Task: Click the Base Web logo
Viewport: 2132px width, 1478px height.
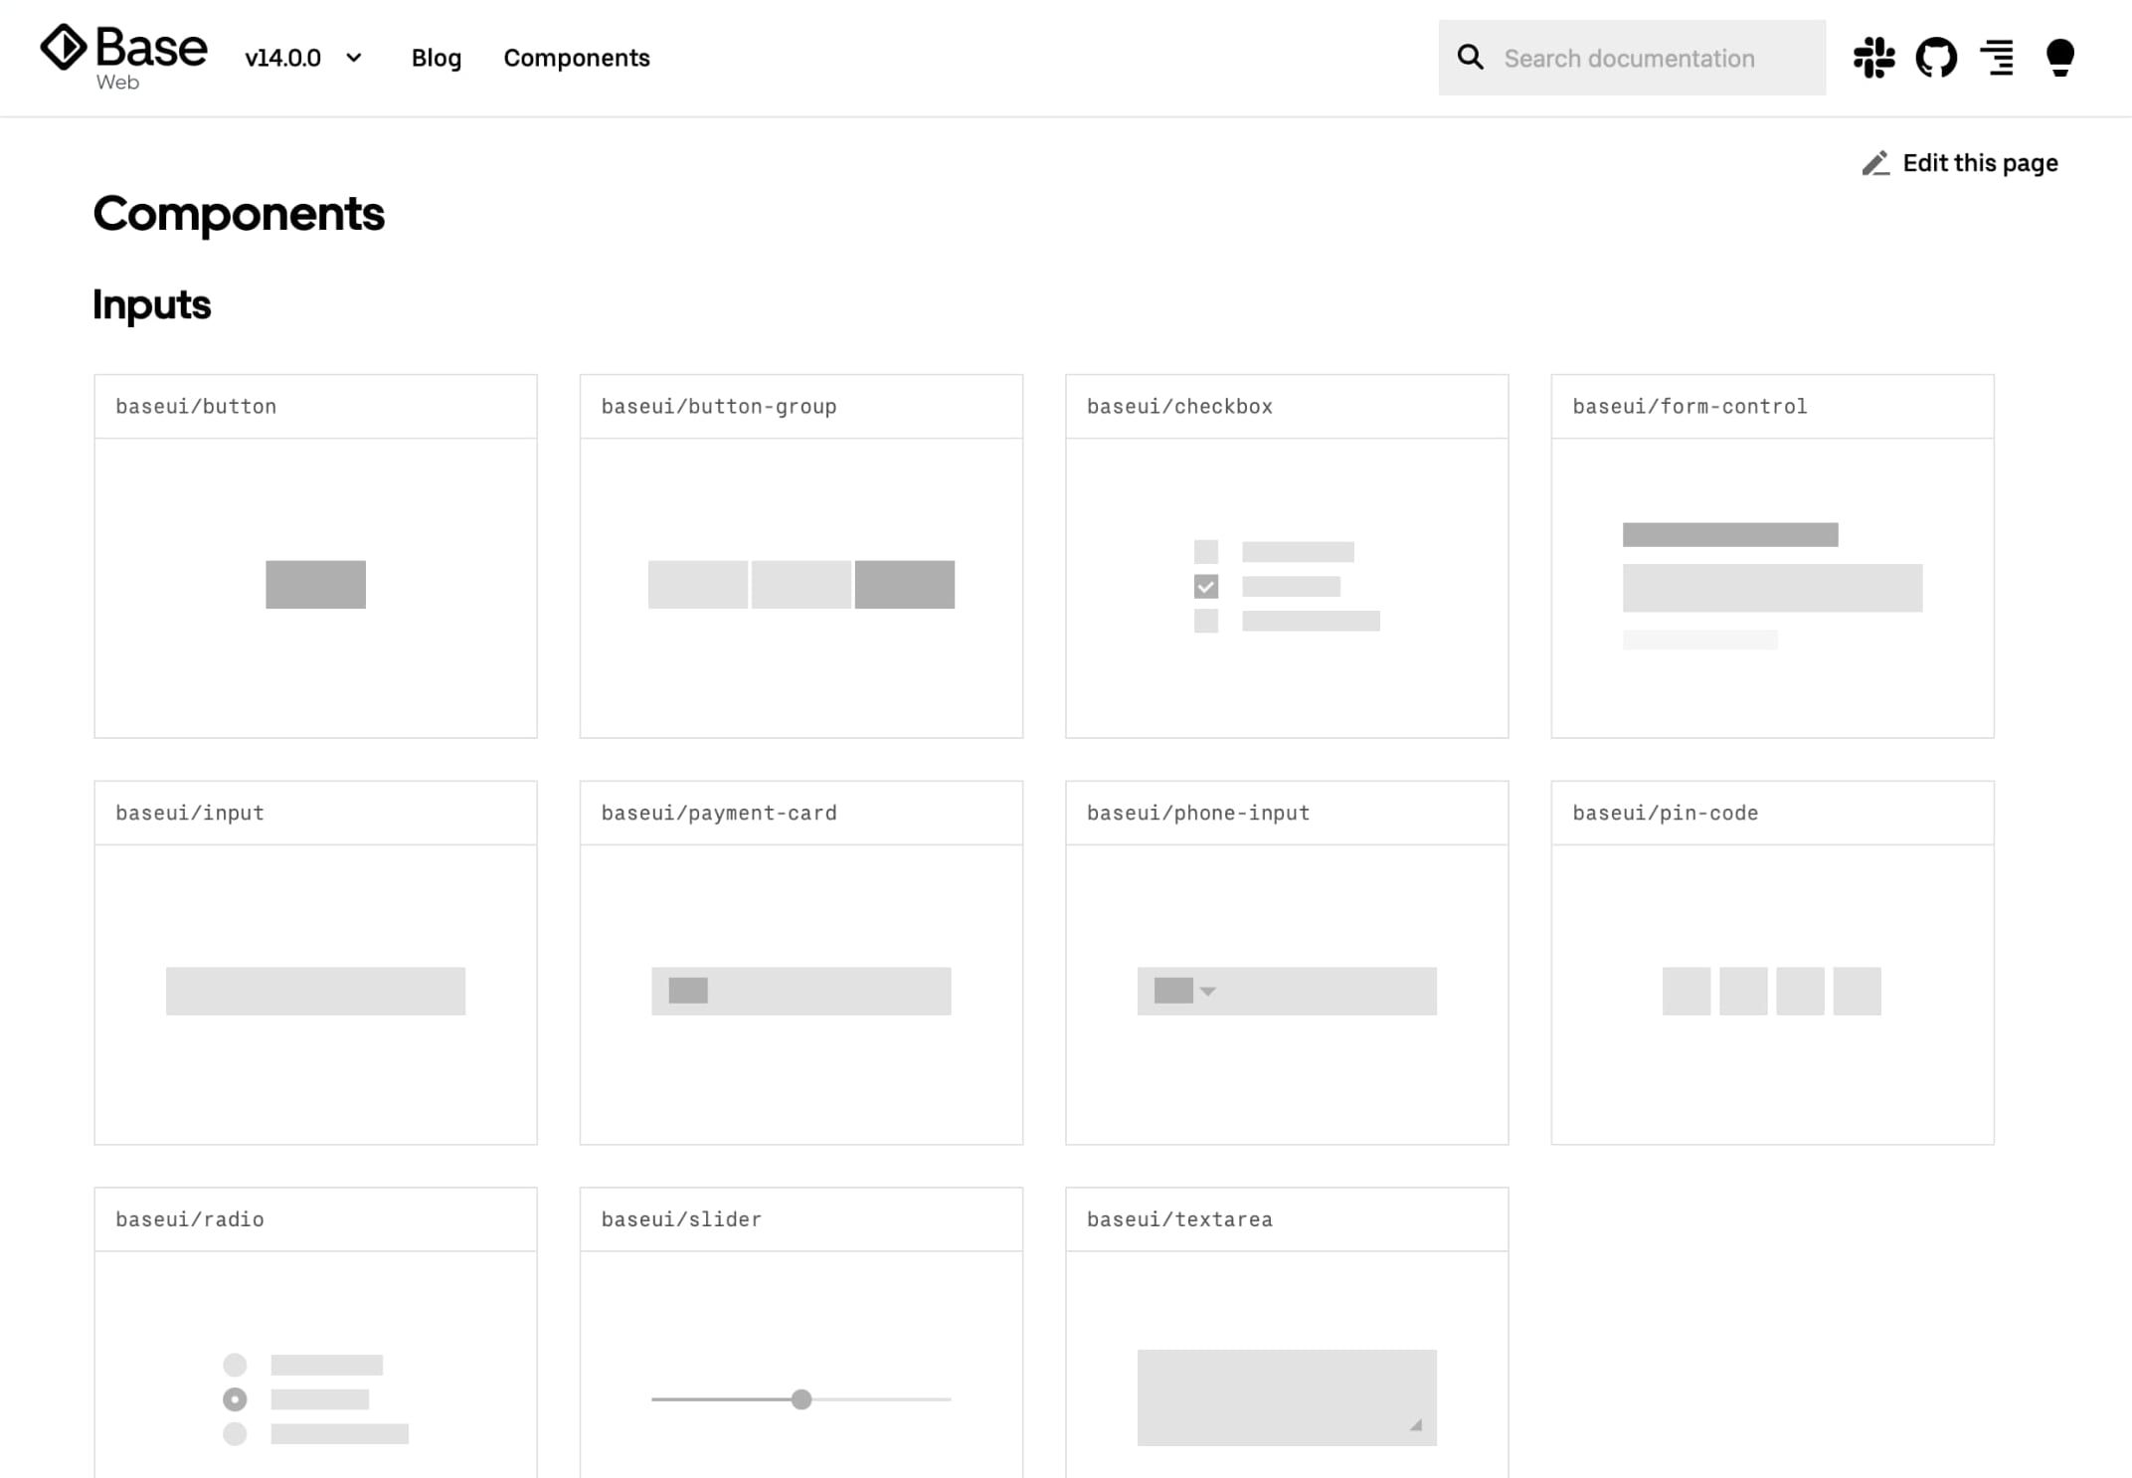Action: click(123, 58)
